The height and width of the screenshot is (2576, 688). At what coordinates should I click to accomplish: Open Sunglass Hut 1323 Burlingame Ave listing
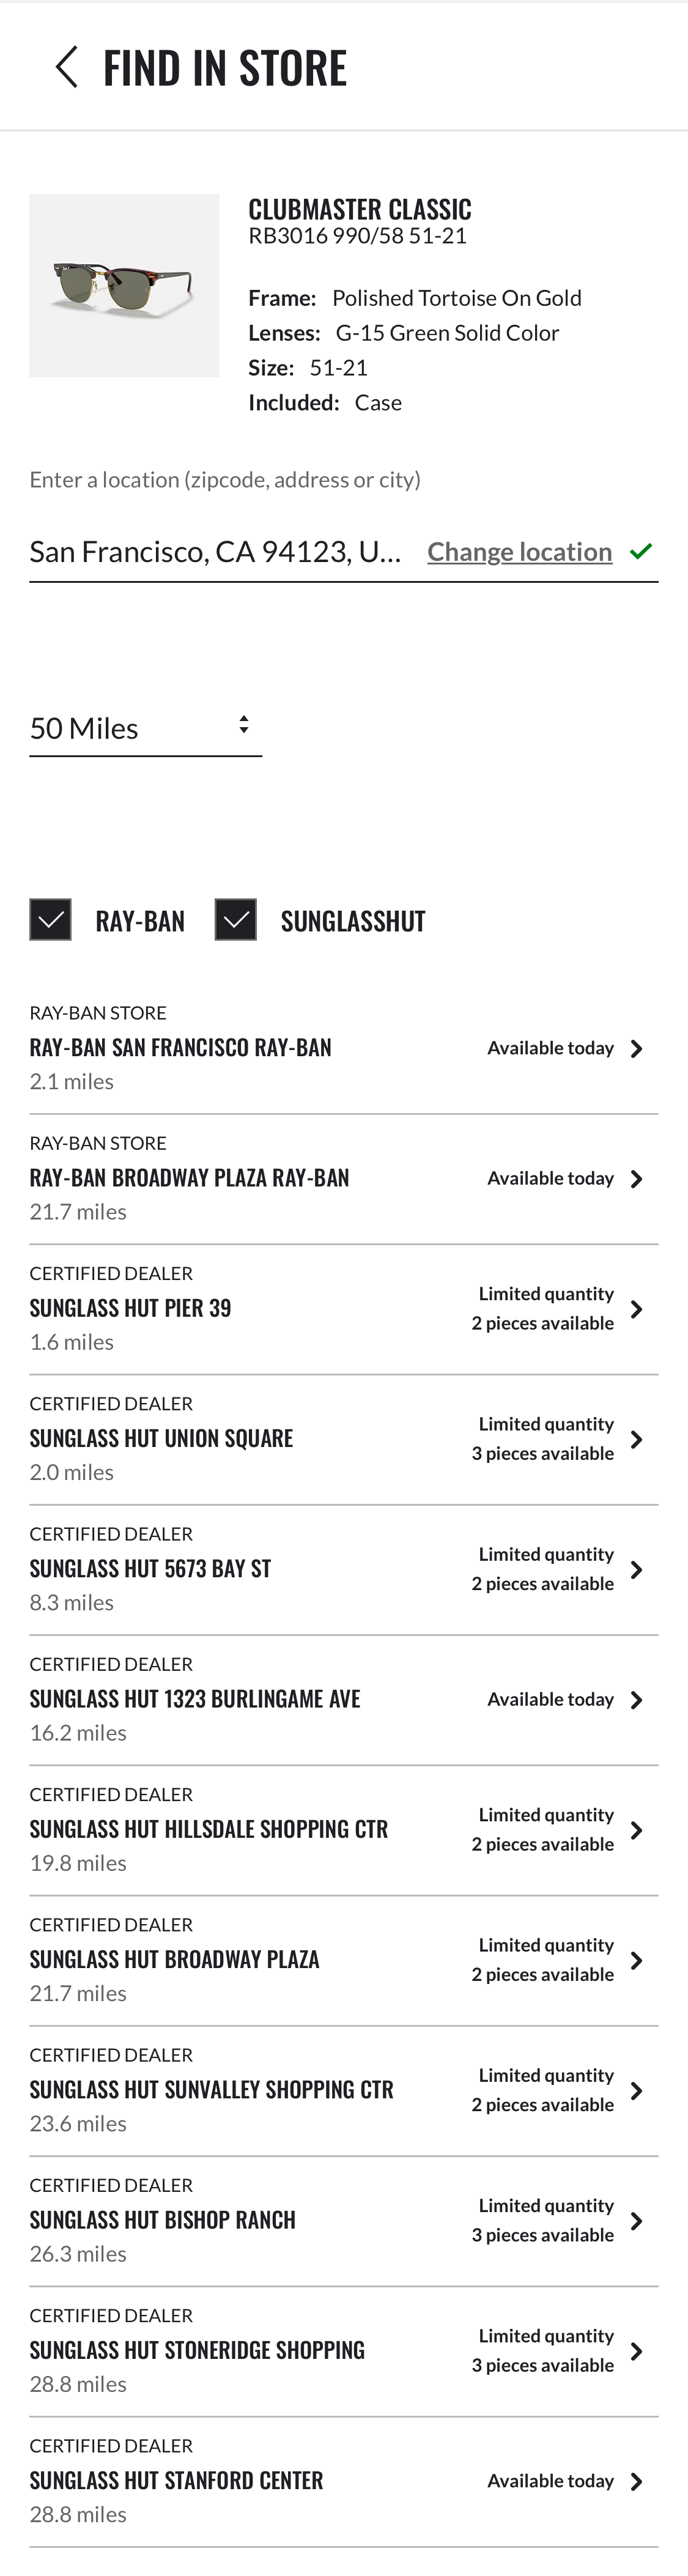coord(637,1699)
